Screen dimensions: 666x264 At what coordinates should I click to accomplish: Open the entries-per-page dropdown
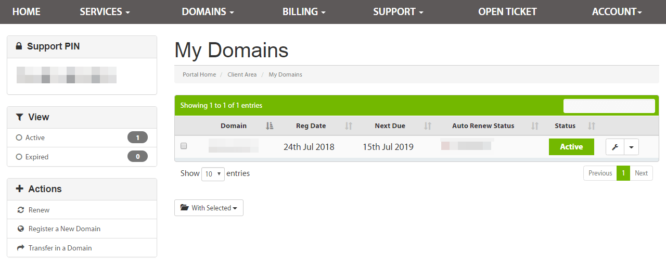[213, 174]
